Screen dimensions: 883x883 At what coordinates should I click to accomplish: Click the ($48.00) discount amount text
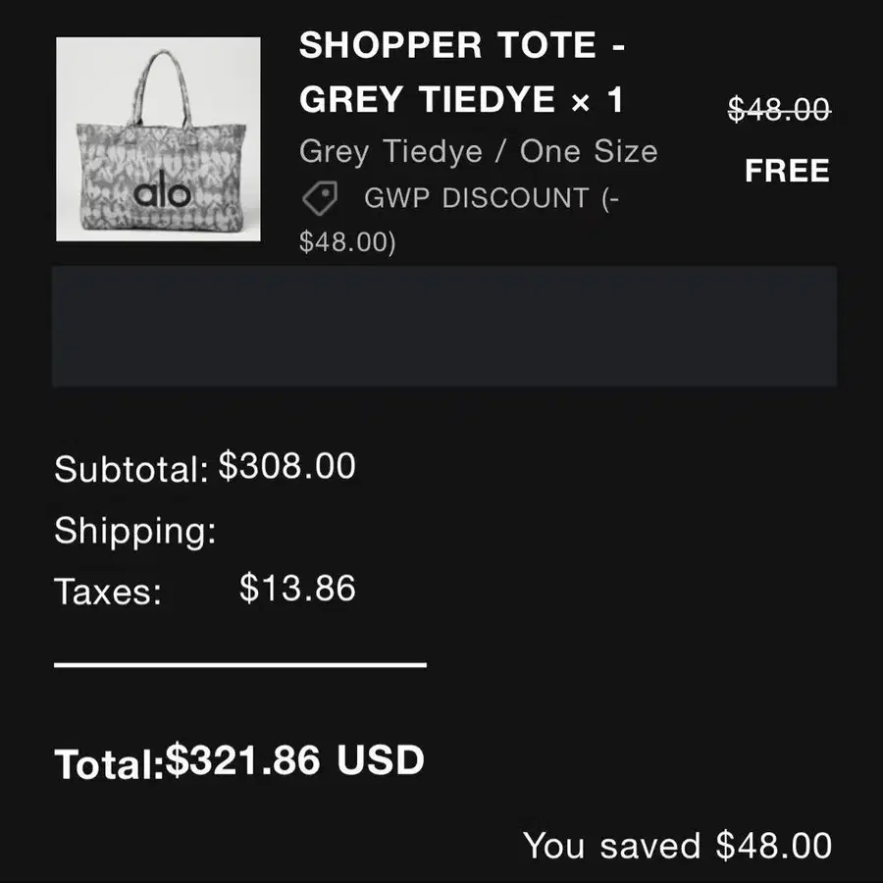tap(347, 242)
